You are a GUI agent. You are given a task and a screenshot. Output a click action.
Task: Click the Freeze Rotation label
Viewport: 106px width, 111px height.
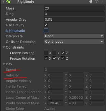click(22, 59)
